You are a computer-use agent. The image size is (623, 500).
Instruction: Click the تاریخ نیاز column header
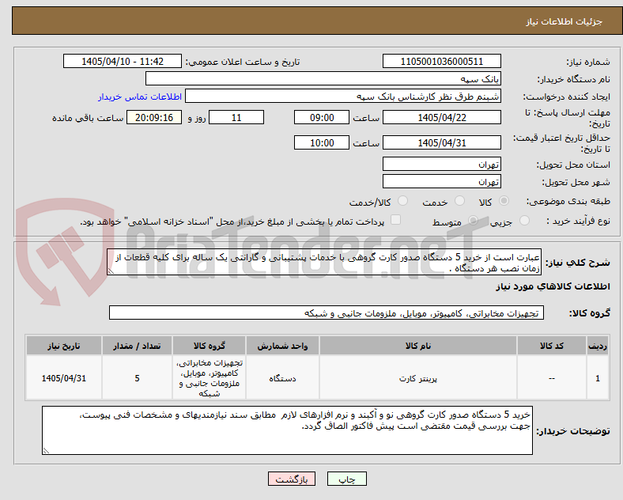tap(63, 346)
